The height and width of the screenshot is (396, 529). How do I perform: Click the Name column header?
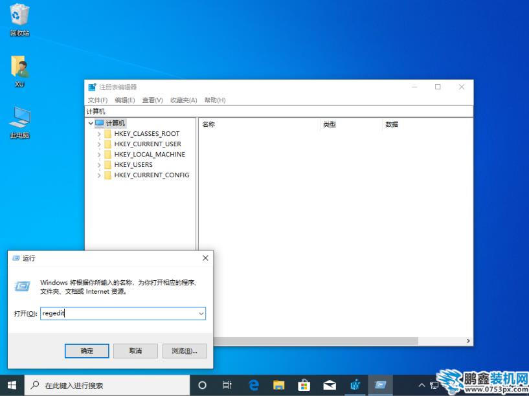(x=259, y=124)
